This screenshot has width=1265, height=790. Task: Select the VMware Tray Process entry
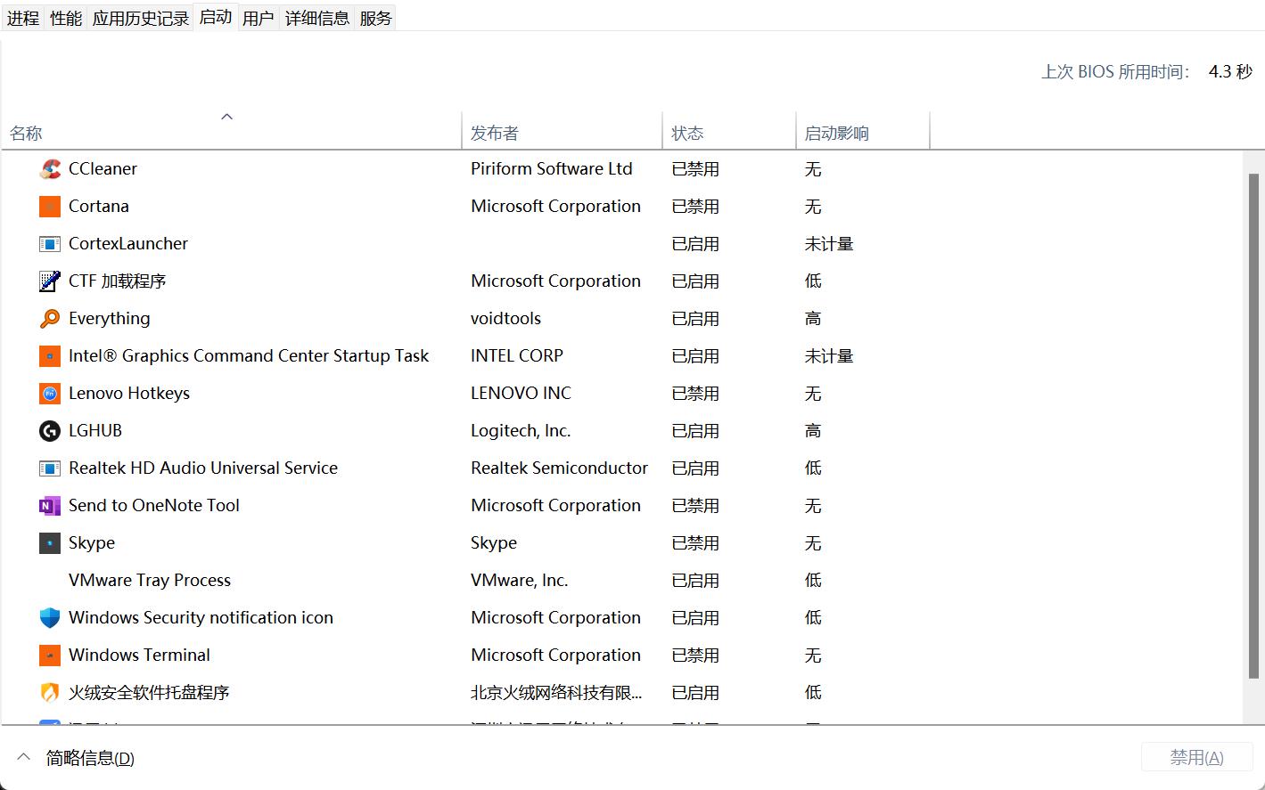click(150, 580)
